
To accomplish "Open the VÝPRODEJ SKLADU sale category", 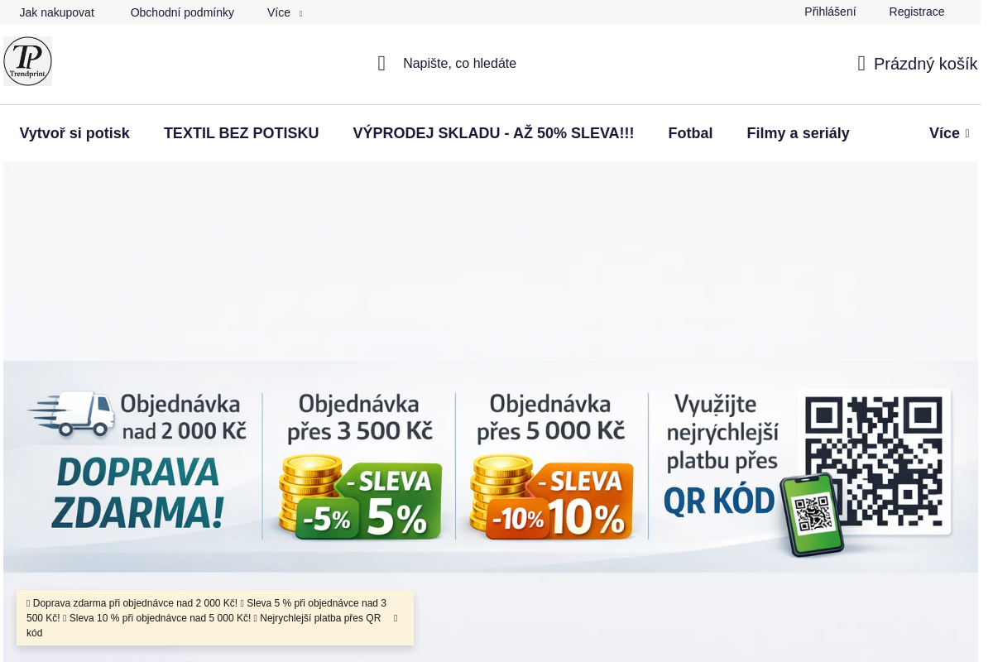I will tap(493, 133).
